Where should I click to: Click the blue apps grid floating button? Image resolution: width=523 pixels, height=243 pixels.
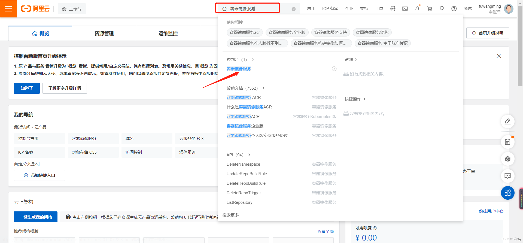coord(507,193)
